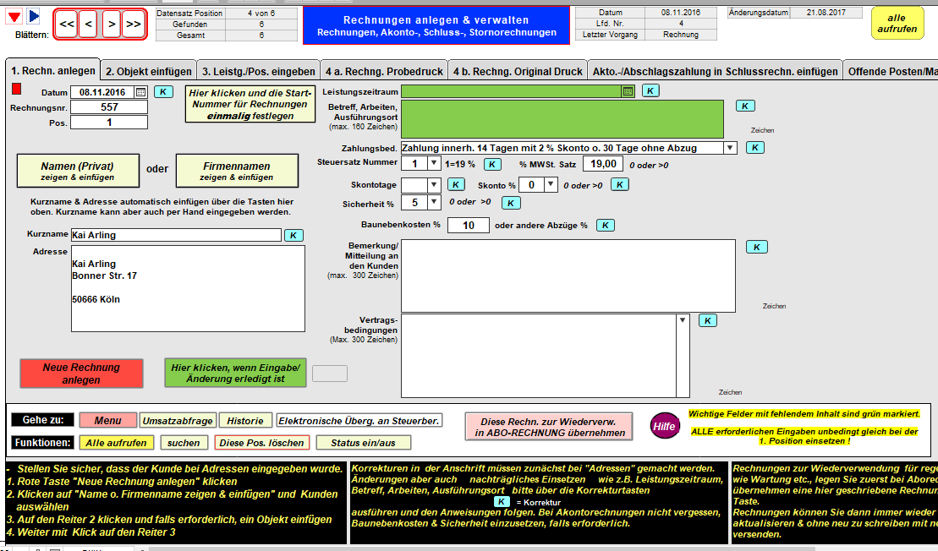Switch to tab 2. Objekt einfügen
The height and width of the screenshot is (551, 938).
tap(148, 72)
